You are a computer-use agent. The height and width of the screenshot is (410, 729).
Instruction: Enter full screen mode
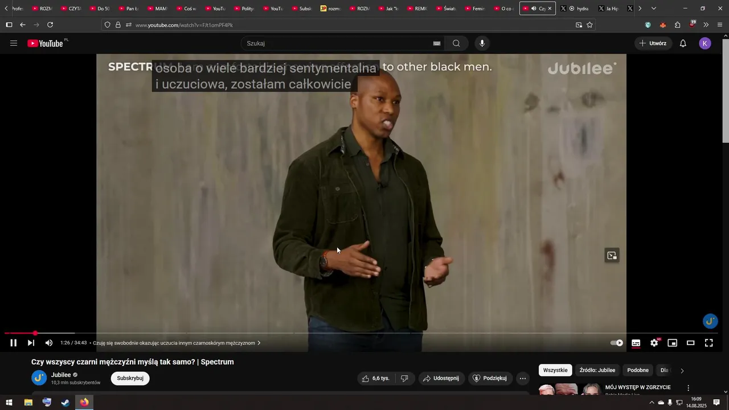click(709, 343)
